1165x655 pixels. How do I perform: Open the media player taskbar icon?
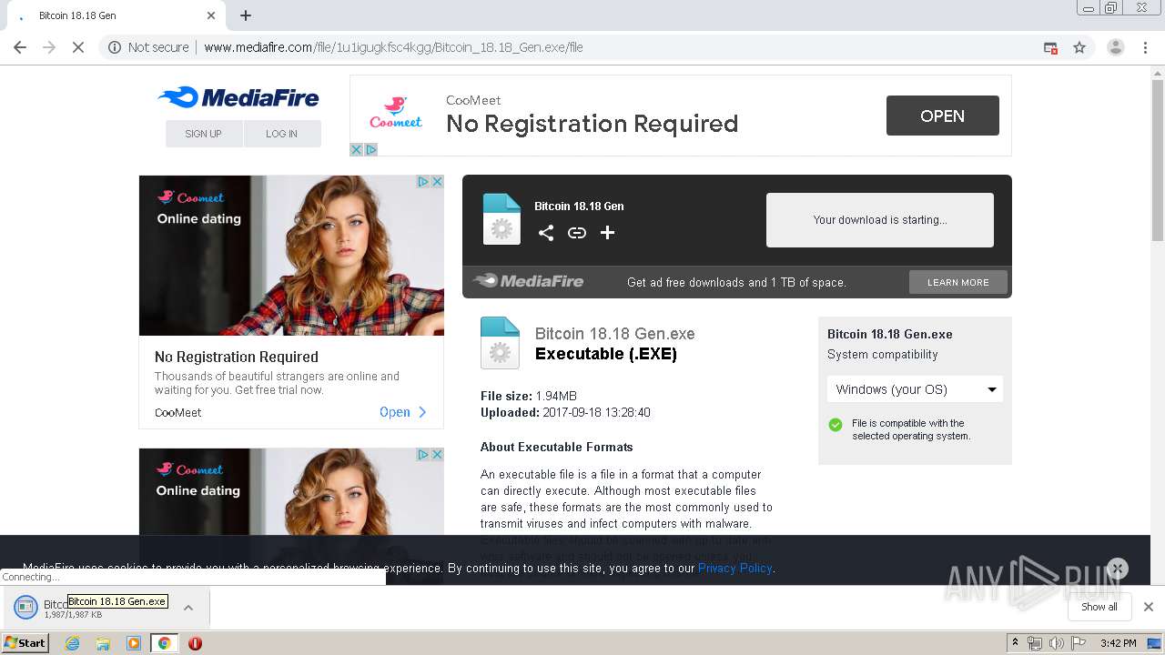coord(134,643)
